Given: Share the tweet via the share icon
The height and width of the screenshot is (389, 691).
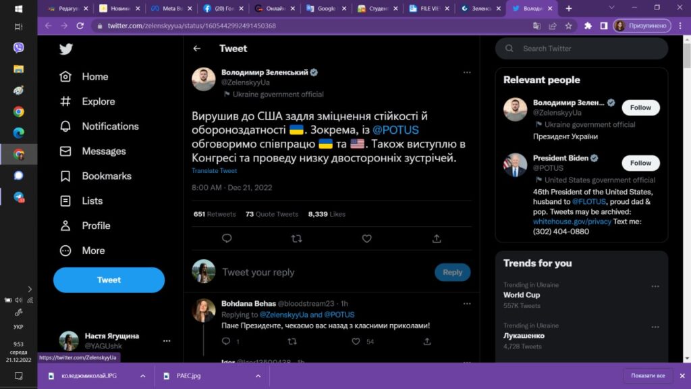Looking at the screenshot, I should (437, 238).
